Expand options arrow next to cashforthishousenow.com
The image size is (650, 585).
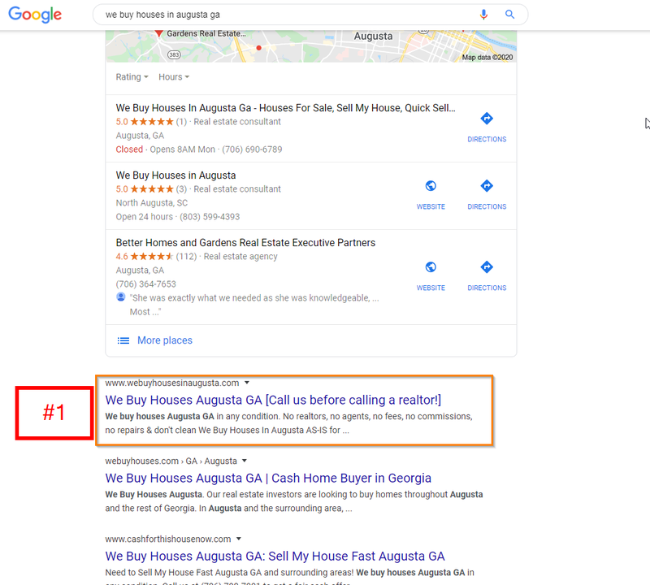tap(239, 539)
